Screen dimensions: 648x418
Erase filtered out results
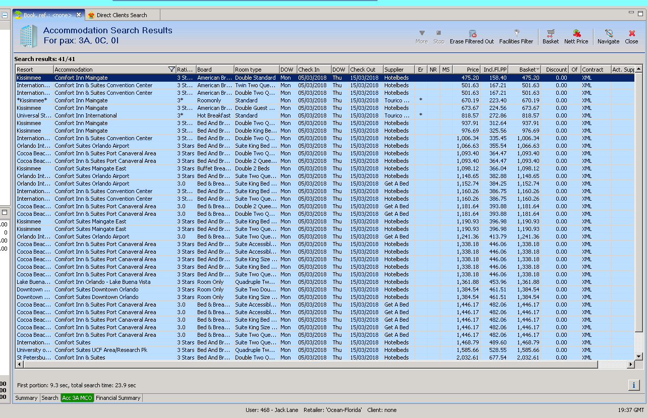[472, 37]
